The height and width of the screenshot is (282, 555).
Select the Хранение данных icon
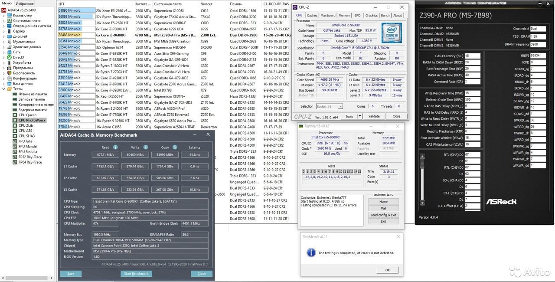click(x=10, y=47)
